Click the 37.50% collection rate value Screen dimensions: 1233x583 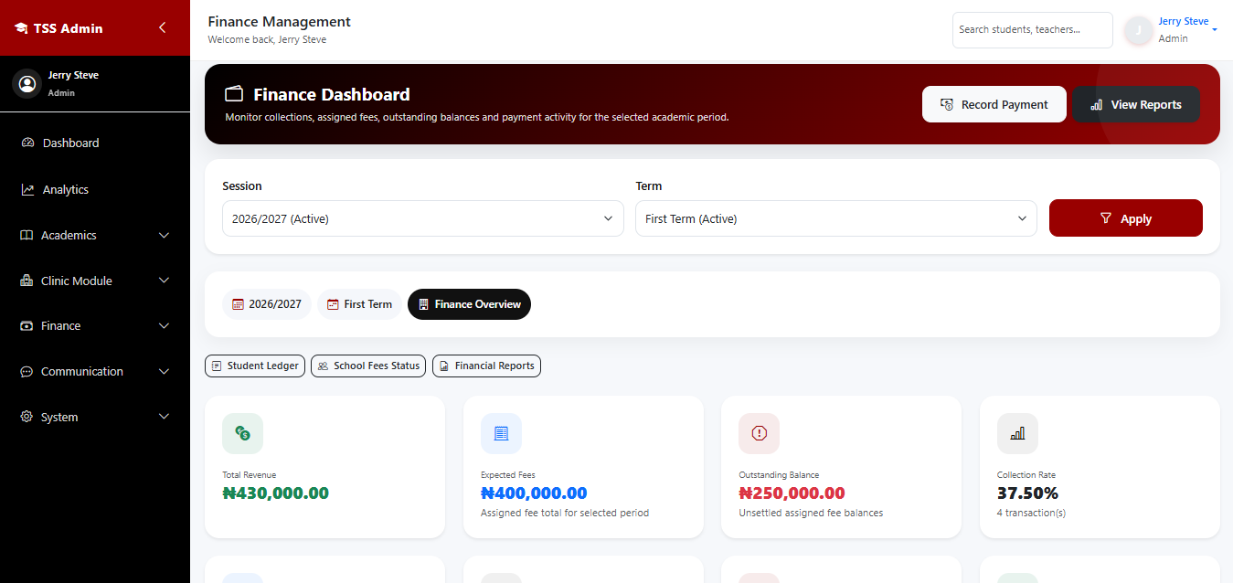point(1027,493)
